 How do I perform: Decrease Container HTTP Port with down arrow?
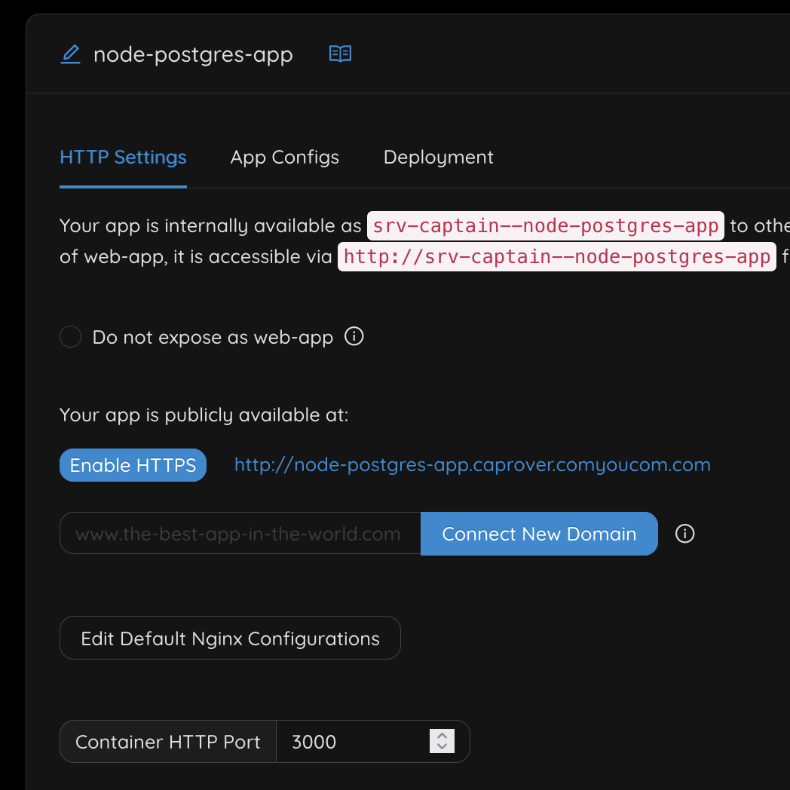click(x=442, y=747)
